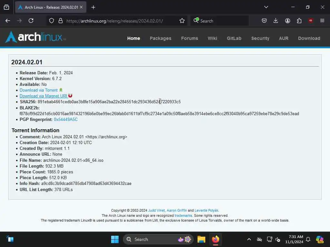Click the Aaron Griffin link
The width and height of the screenshot is (330, 247).
(x=177, y=210)
